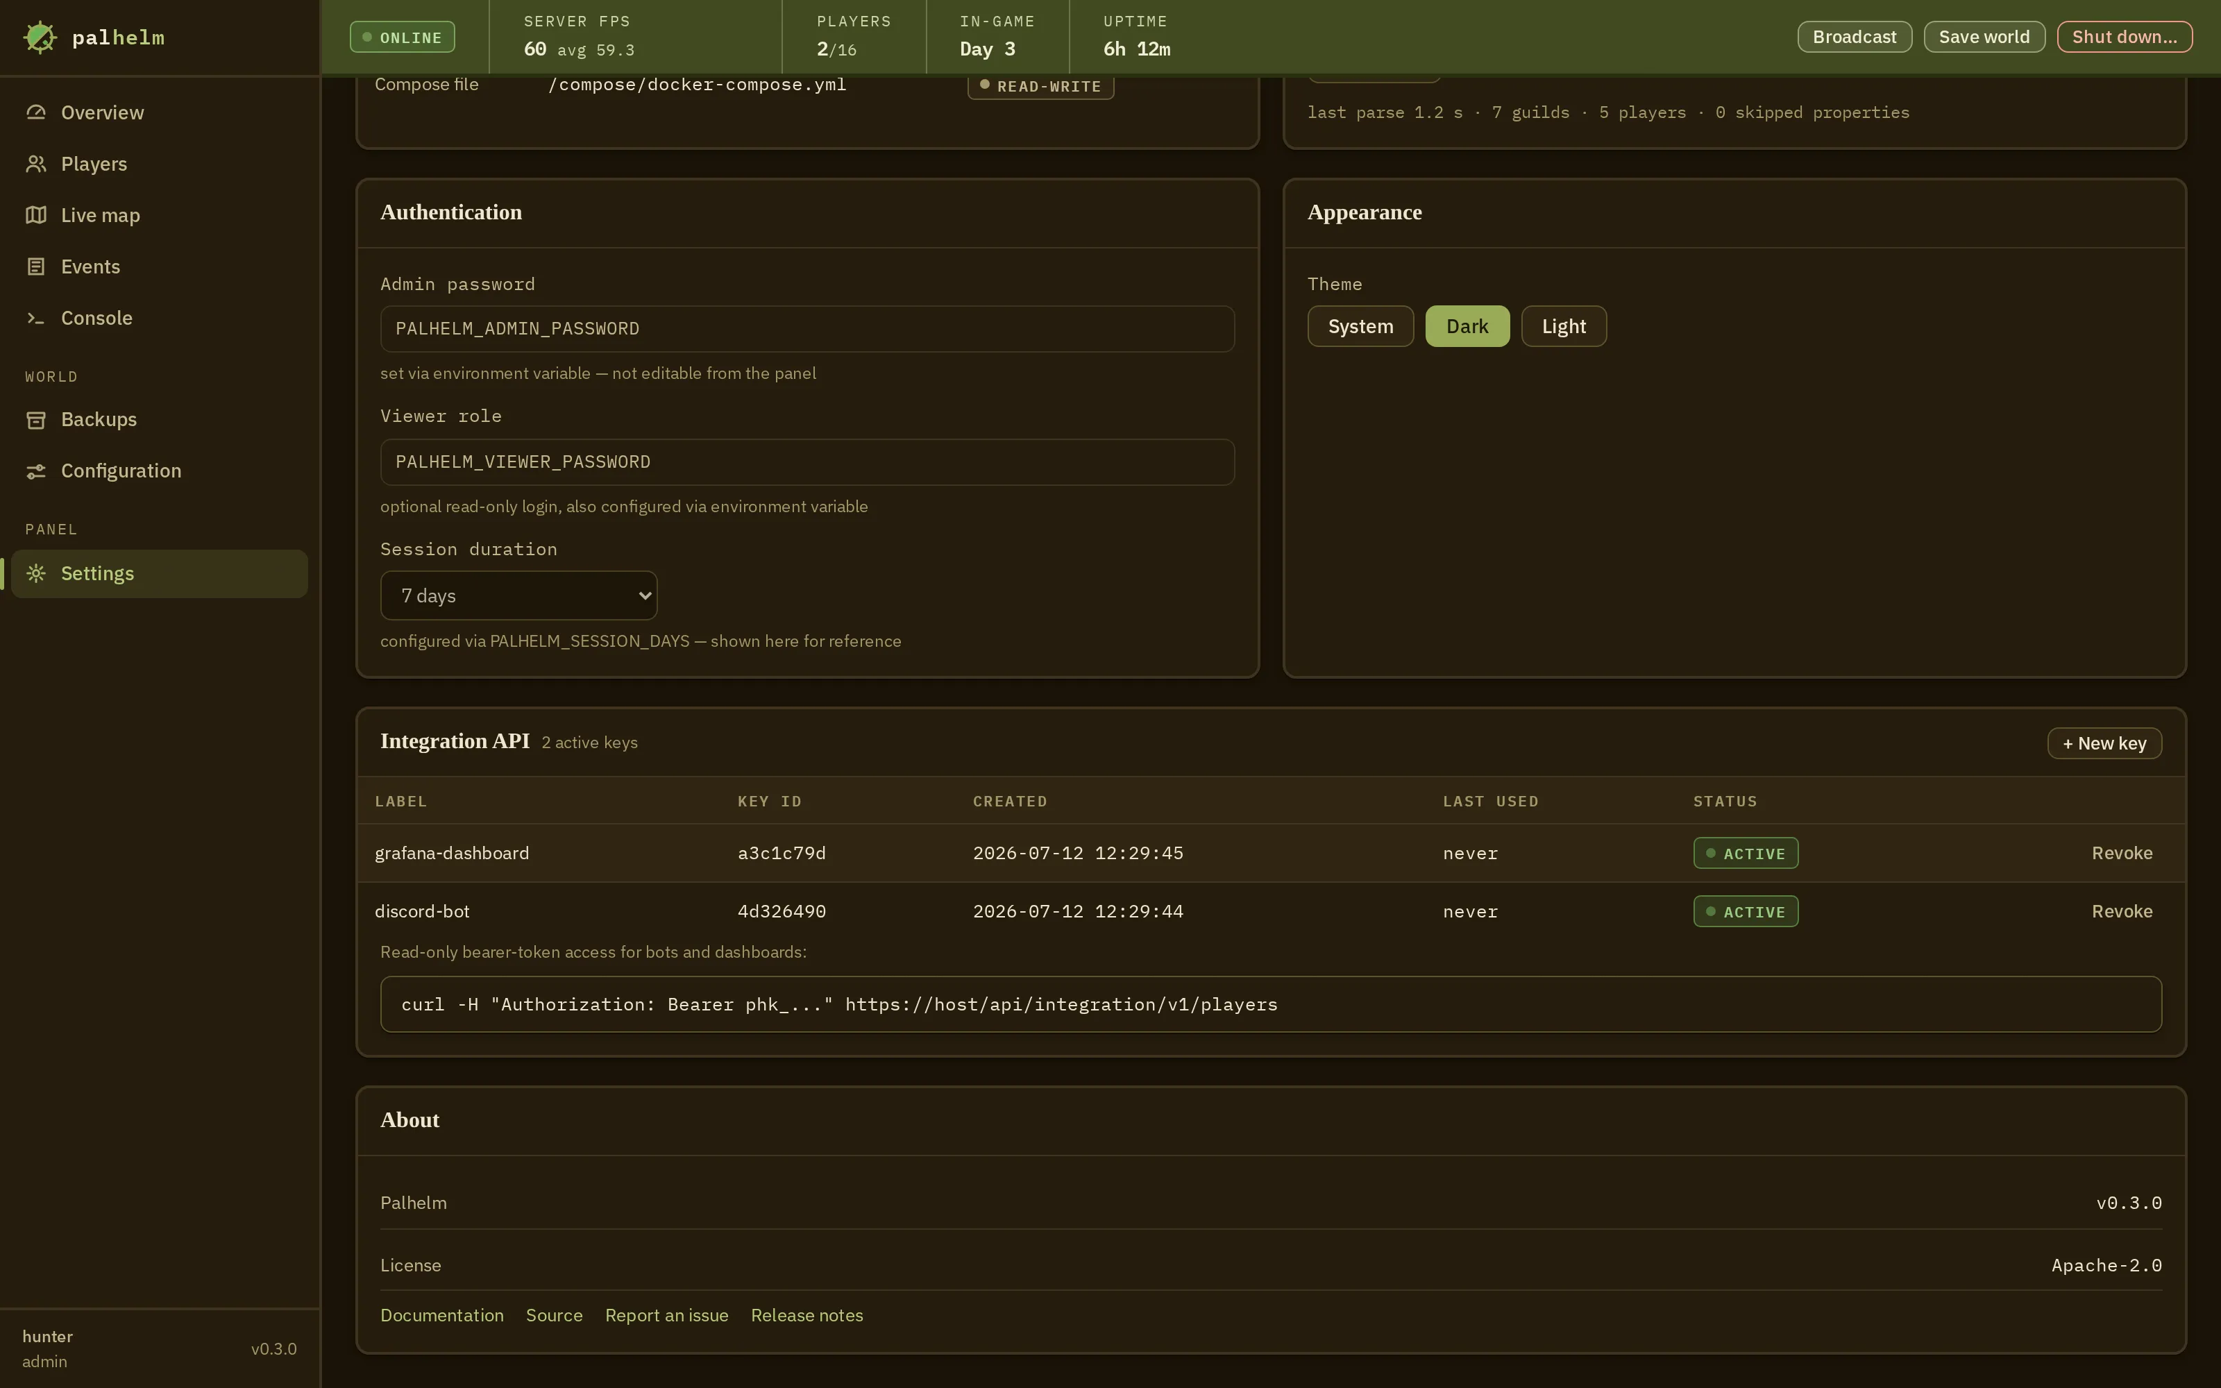Click key ID 4d326490
Image resolution: width=2221 pixels, height=1388 pixels.
tap(781, 911)
